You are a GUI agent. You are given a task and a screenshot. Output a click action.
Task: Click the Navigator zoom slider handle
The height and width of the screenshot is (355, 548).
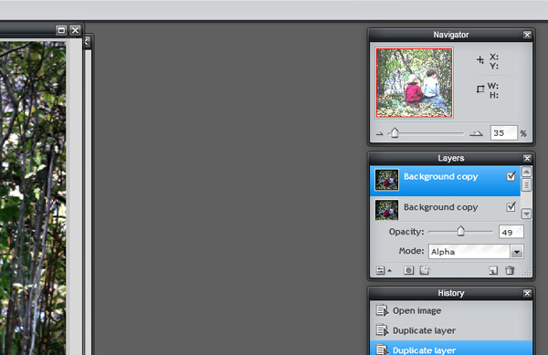pos(395,132)
